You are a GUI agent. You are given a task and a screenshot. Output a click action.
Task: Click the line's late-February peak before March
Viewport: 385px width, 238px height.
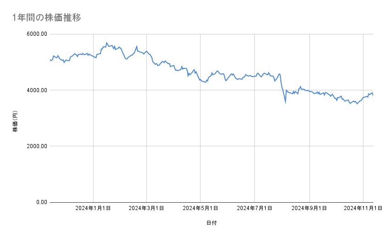(x=137, y=46)
